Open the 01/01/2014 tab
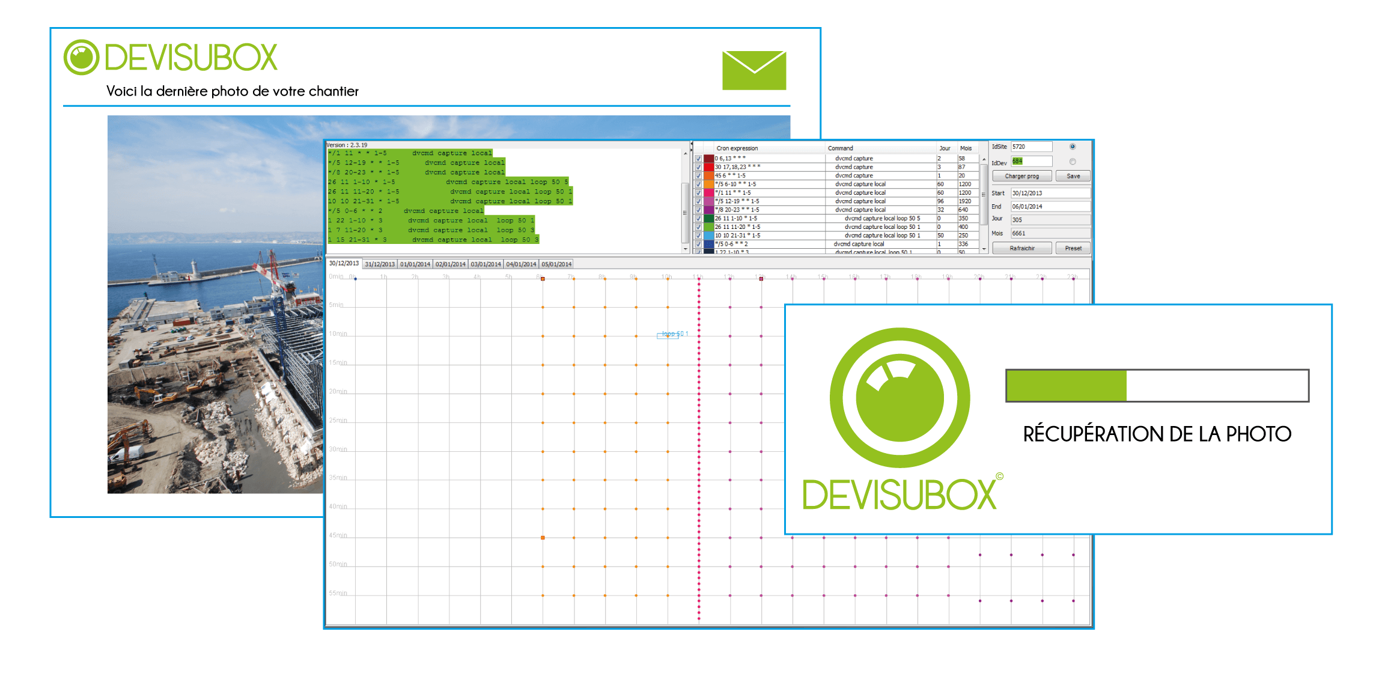The image size is (1382, 691). point(415,264)
